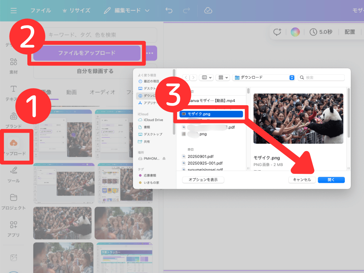Click the ファイルをアップロード button

coord(87,53)
